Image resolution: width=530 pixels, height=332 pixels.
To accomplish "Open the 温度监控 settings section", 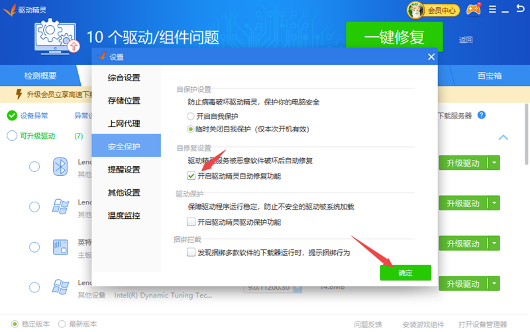I will coord(125,216).
